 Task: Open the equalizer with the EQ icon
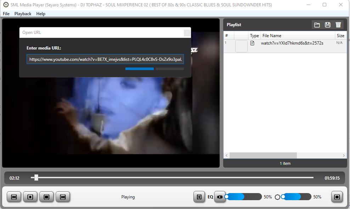coord(199,197)
